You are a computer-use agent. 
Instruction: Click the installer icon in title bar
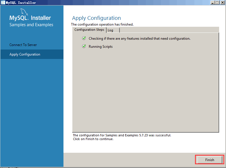point(3,3)
